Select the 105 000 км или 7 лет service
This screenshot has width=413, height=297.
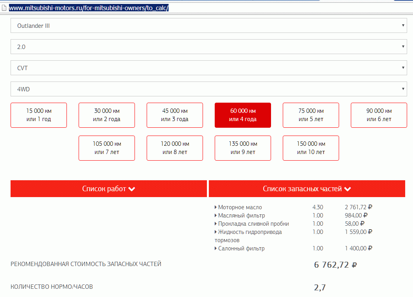(107, 148)
